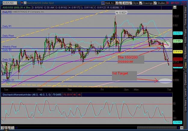Click the AUD/USD (BID) 20 d 30m header label
Viewport: 188px width, 131px height.
pyautogui.click(x=16, y=7)
